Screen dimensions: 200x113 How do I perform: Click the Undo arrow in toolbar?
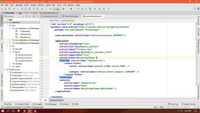14,9
